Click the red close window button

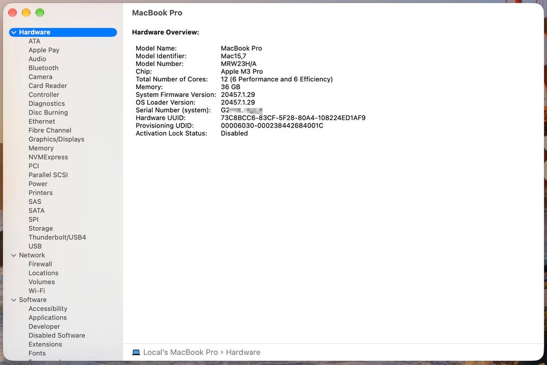pyautogui.click(x=13, y=13)
